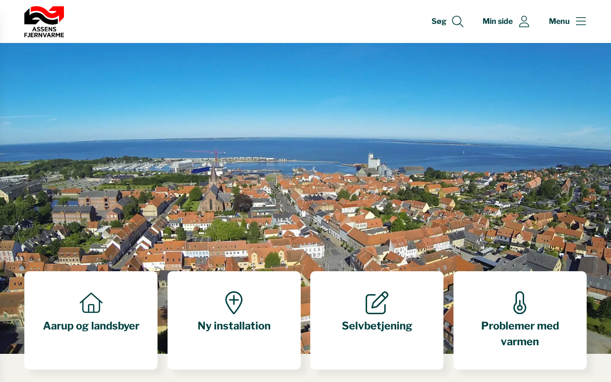Open Ny installation link
Screen dimensions: 611x382
click(234, 326)
